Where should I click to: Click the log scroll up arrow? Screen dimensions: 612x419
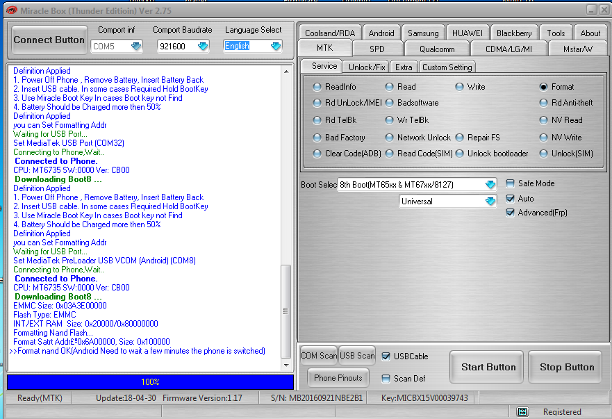click(x=286, y=72)
